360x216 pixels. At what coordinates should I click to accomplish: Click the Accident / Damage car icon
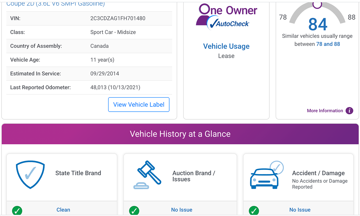click(x=267, y=175)
